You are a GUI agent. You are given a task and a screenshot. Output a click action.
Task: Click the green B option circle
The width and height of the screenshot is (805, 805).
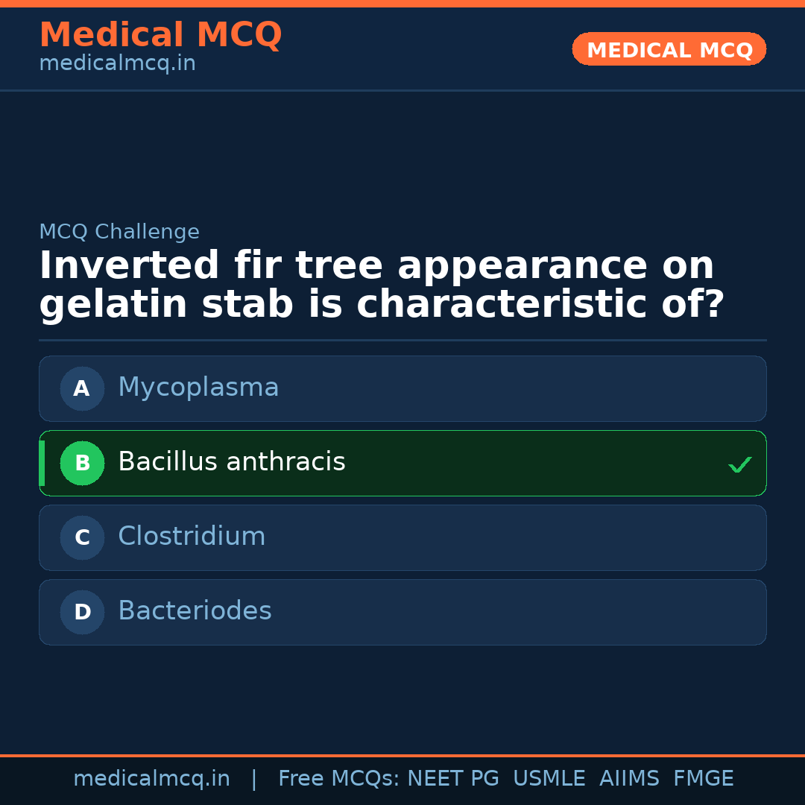(x=82, y=463)
